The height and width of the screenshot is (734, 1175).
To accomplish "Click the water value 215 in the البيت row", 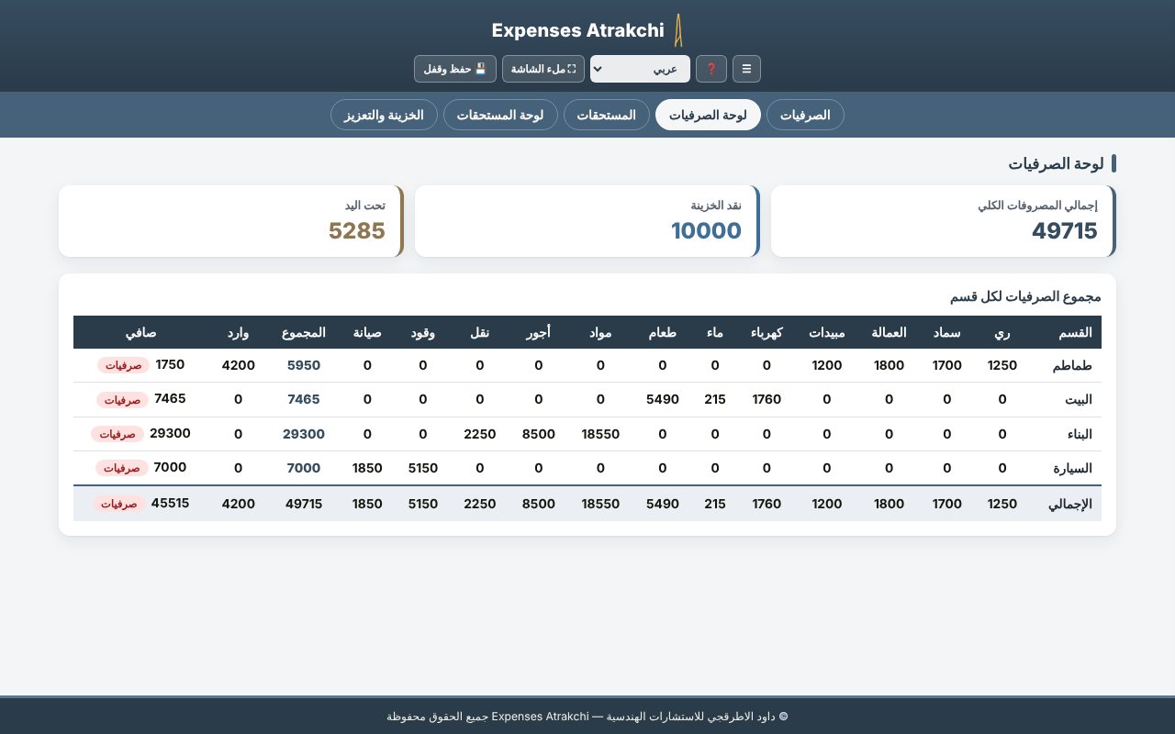I will point(715,399).
